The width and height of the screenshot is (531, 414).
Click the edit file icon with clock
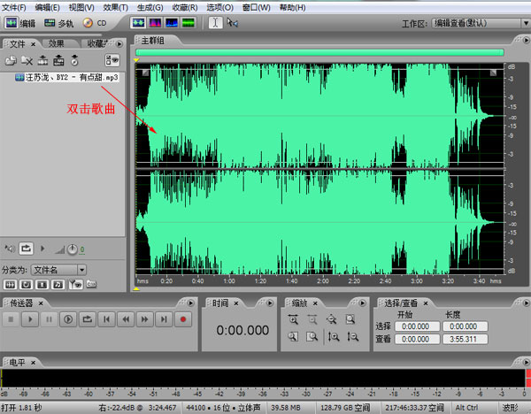click(x=74, y=60)
